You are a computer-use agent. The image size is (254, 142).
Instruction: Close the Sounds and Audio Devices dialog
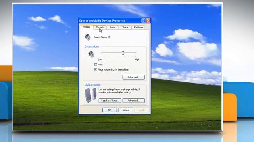point(148,21)
